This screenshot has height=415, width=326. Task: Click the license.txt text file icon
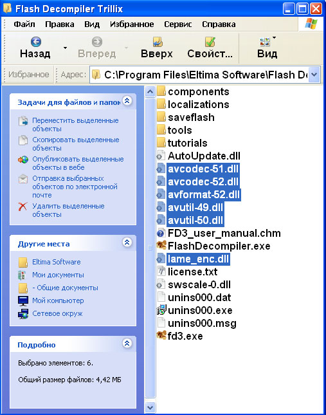[161, 272]
